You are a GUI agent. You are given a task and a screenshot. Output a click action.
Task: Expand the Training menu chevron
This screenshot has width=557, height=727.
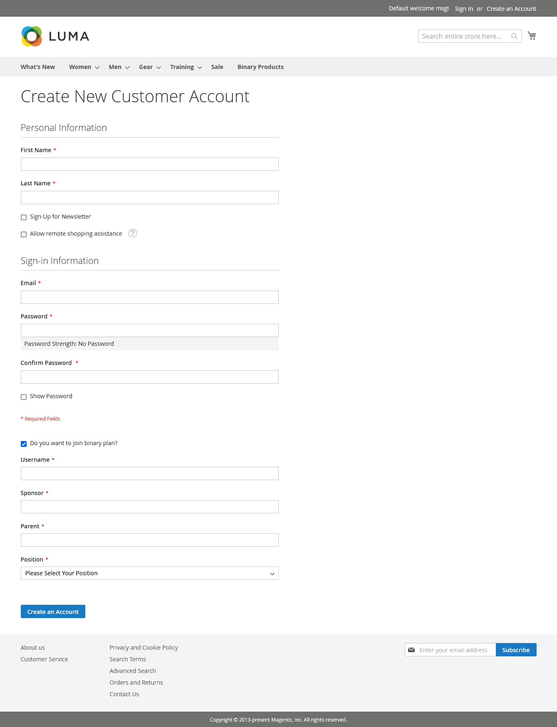(200, 67)
